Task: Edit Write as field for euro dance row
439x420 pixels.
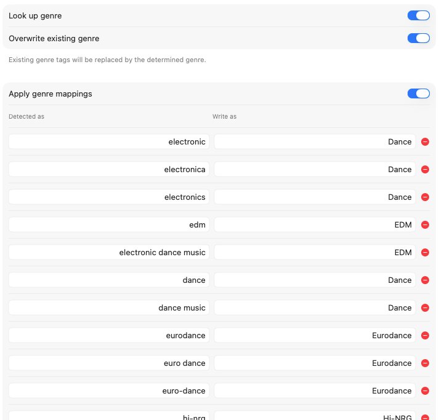Action: (315, 363)
